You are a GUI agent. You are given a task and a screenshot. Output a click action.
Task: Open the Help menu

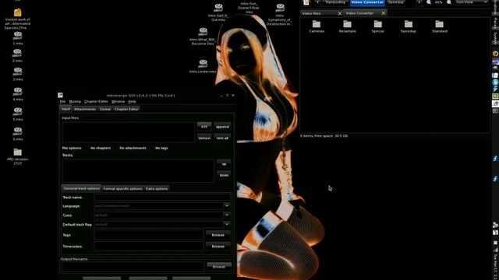[x=132, y=102]
